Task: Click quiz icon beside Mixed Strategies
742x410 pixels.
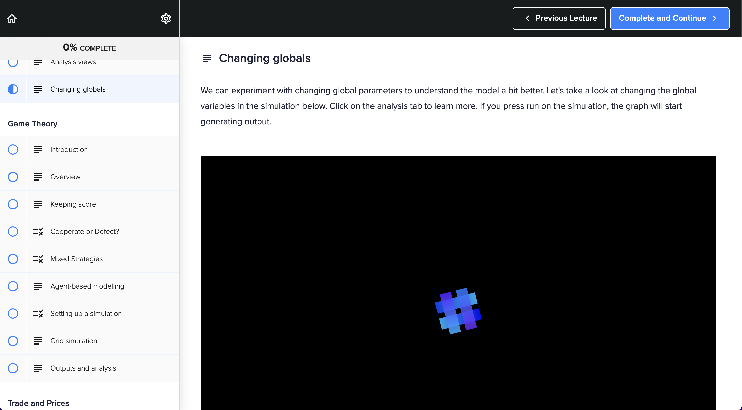Action: click(38, 259)
